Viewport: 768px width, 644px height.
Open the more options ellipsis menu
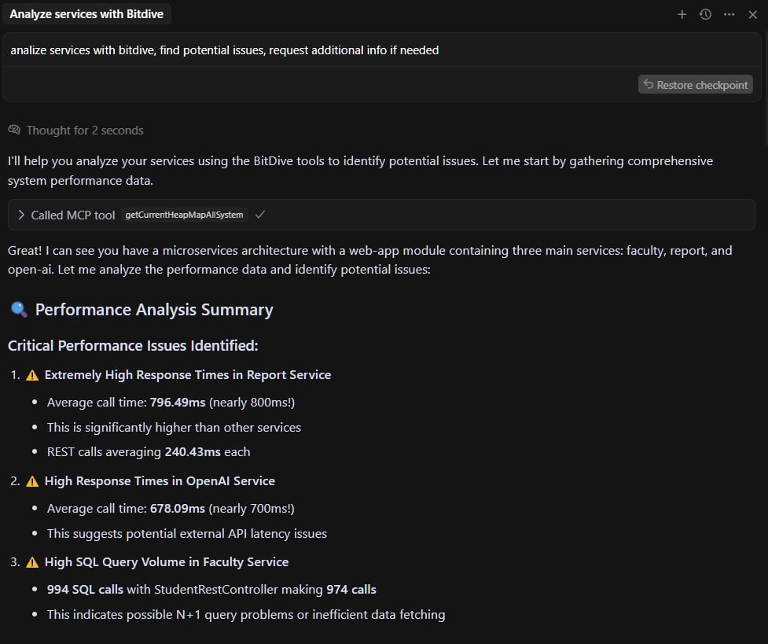coord(729,14)
